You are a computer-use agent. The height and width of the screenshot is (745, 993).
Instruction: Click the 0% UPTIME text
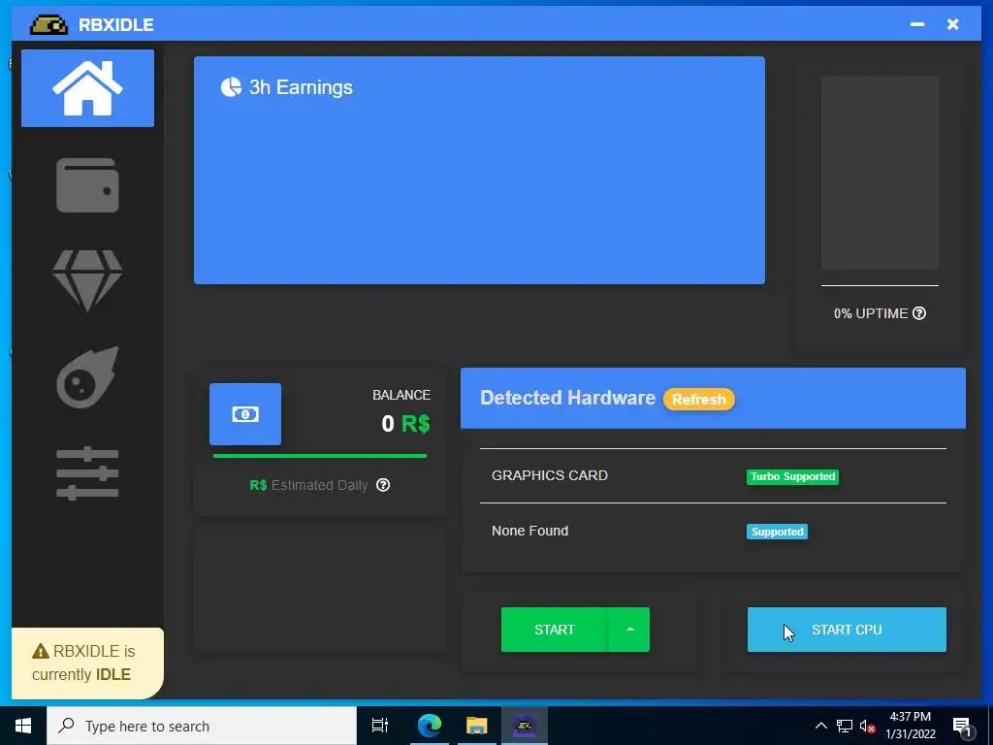coord(871,313)
